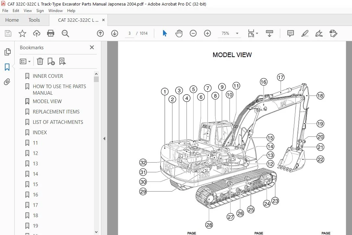
Task: Open bookmark 17
Action: pyautogui.click(x=35, y=205)
